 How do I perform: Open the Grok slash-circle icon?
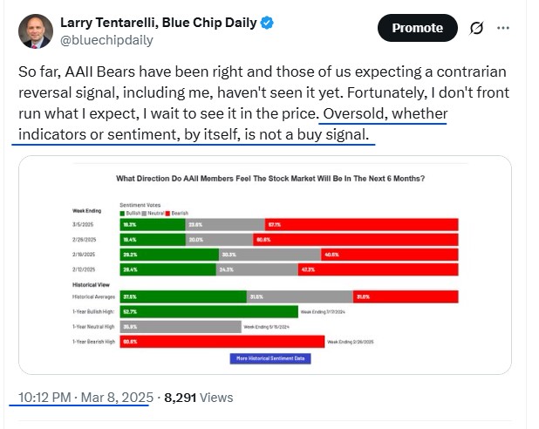[x=476, y=28]
